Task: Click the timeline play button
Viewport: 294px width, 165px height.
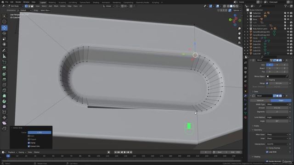Action: click(124, 152)
